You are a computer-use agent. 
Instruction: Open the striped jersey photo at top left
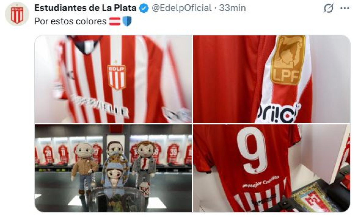(x=113, y=79)
